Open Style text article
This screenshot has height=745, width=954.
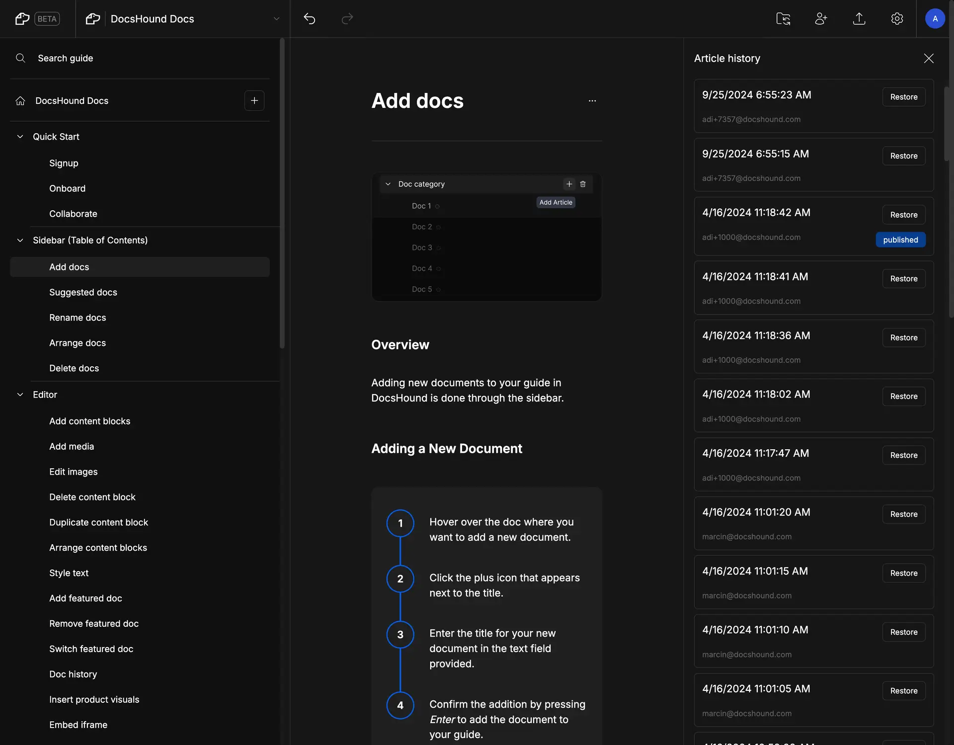69,573
